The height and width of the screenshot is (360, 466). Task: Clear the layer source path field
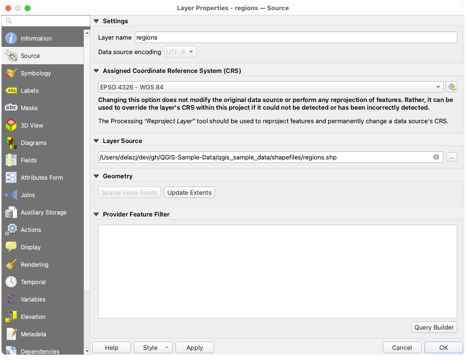point(436,157)
